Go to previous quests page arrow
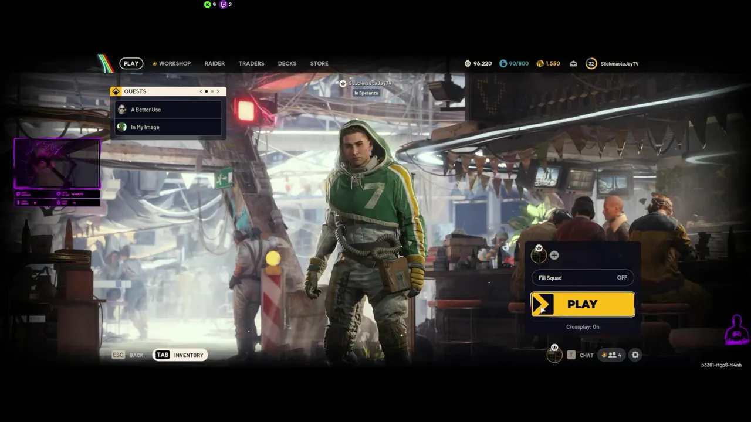This screenshot has height=422, width=751. (x=201, y=91)
